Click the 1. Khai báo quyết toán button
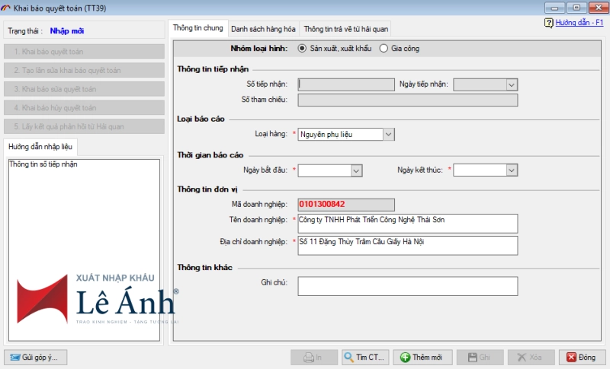The height and width of the screenshot is (369, 610). click(x=84, y=52)
